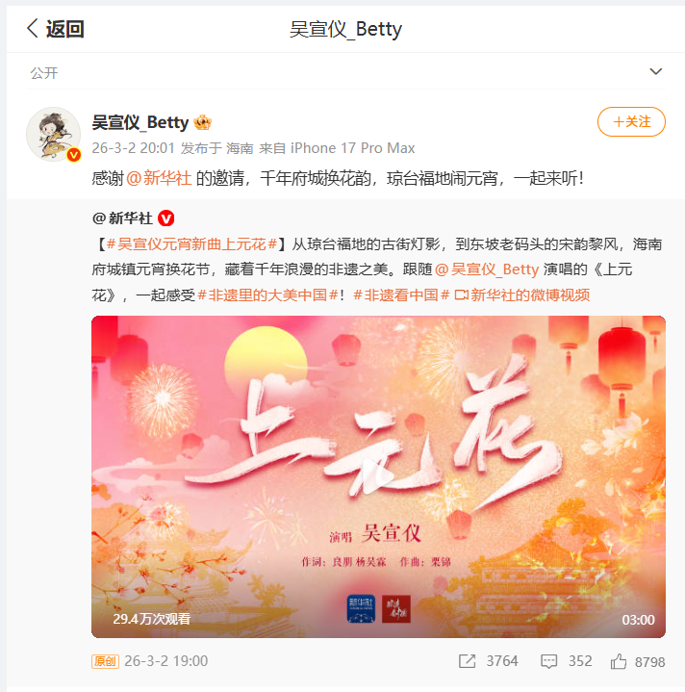Open comments via the speech bubble icon
This screenshot has width=685, height=692.
(x=549, y=661)
